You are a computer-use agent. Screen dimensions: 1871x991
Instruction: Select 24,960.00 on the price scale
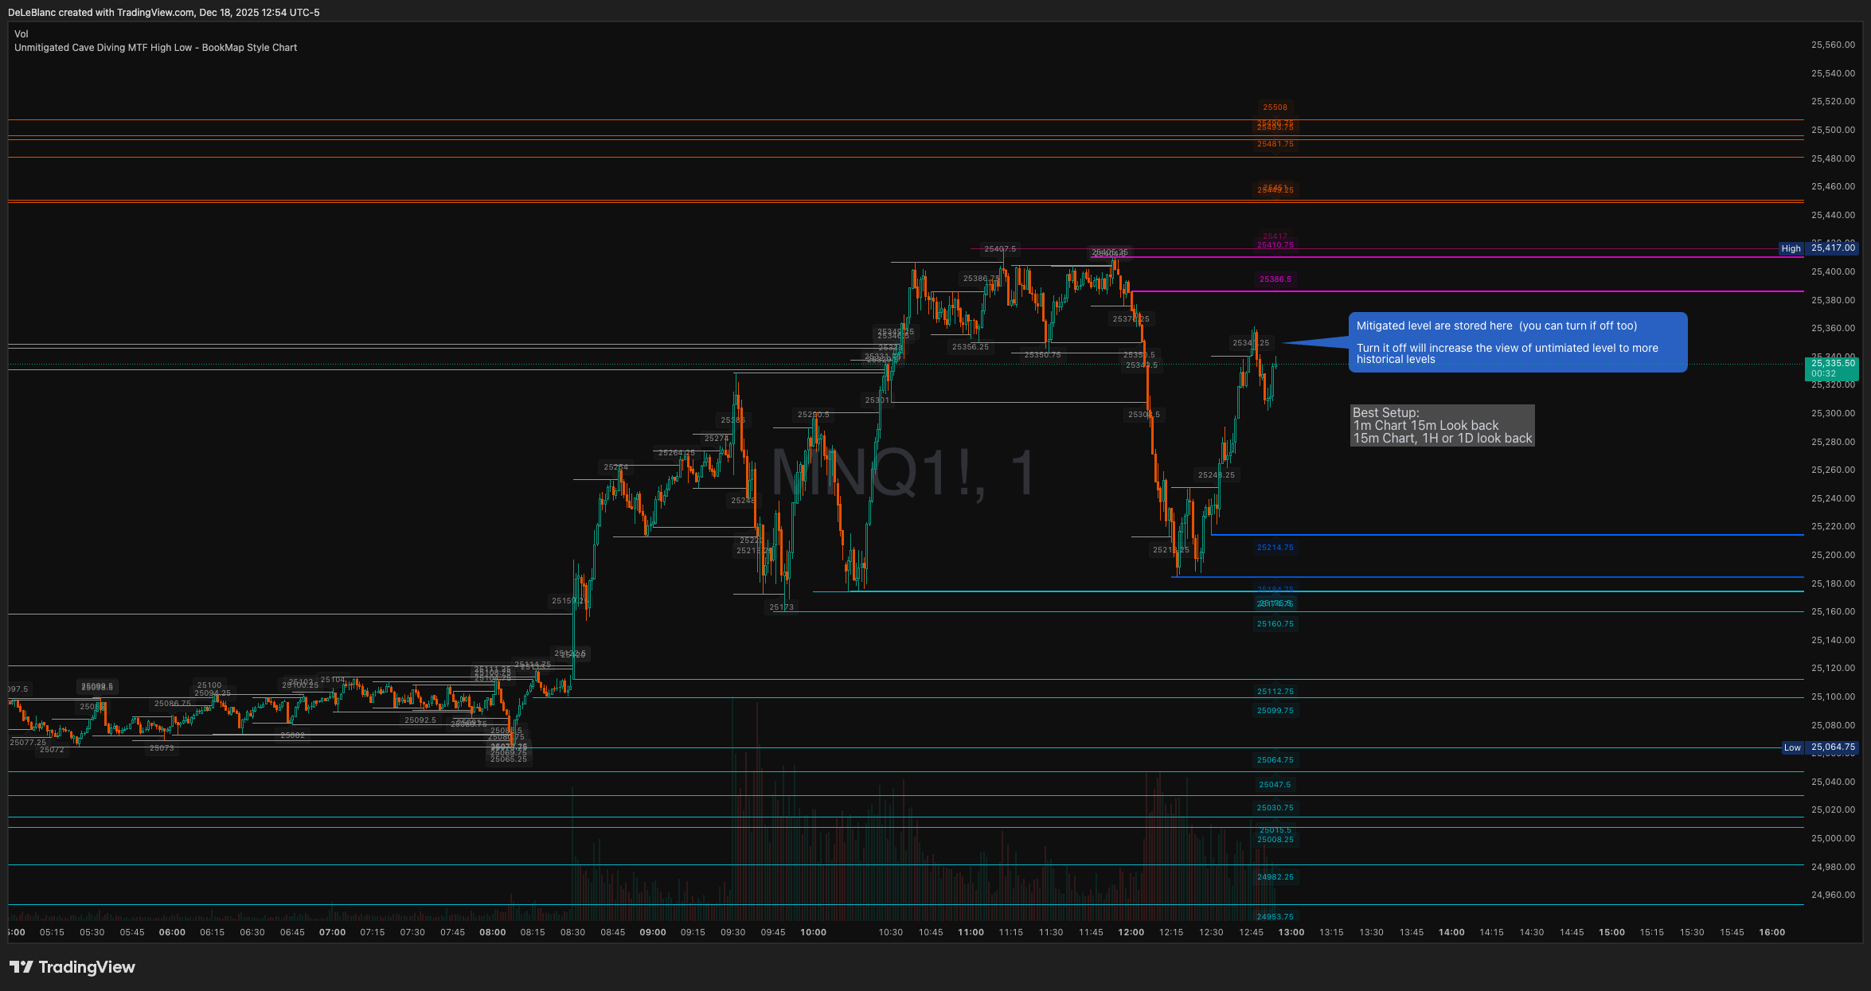click(x=1833, y=895)
